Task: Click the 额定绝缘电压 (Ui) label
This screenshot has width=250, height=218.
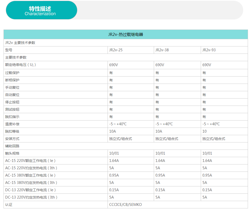Action: [x=20, y=65]
